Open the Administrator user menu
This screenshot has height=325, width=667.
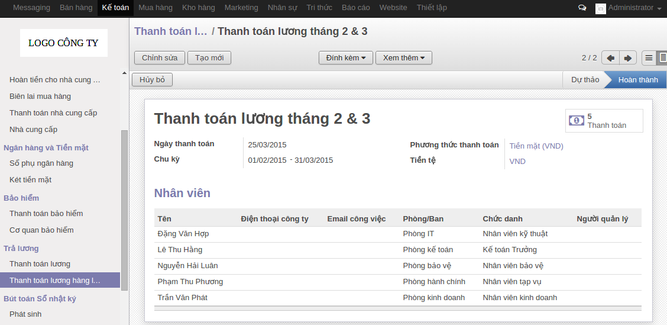point(634,8)
